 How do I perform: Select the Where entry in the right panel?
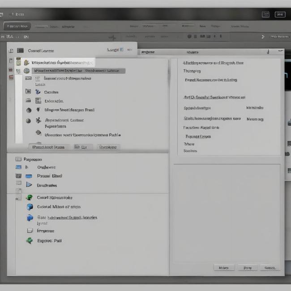(x=189, y=144)
